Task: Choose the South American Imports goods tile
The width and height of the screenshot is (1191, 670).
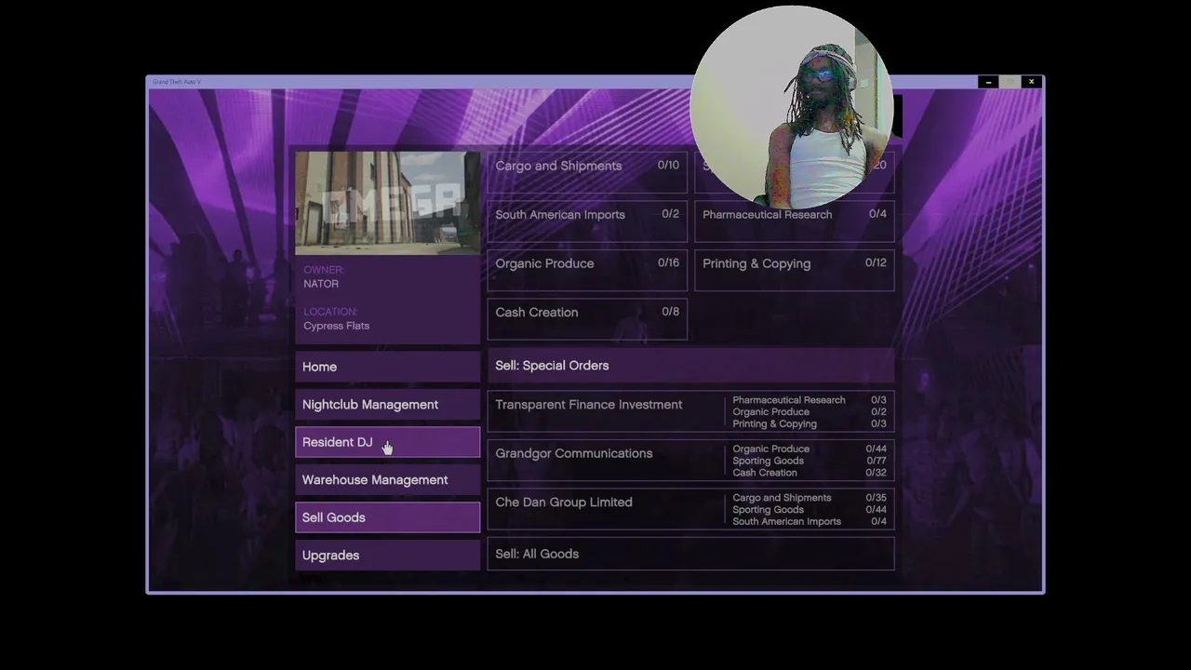Action: pyautogui.click(x=587, y=221)
